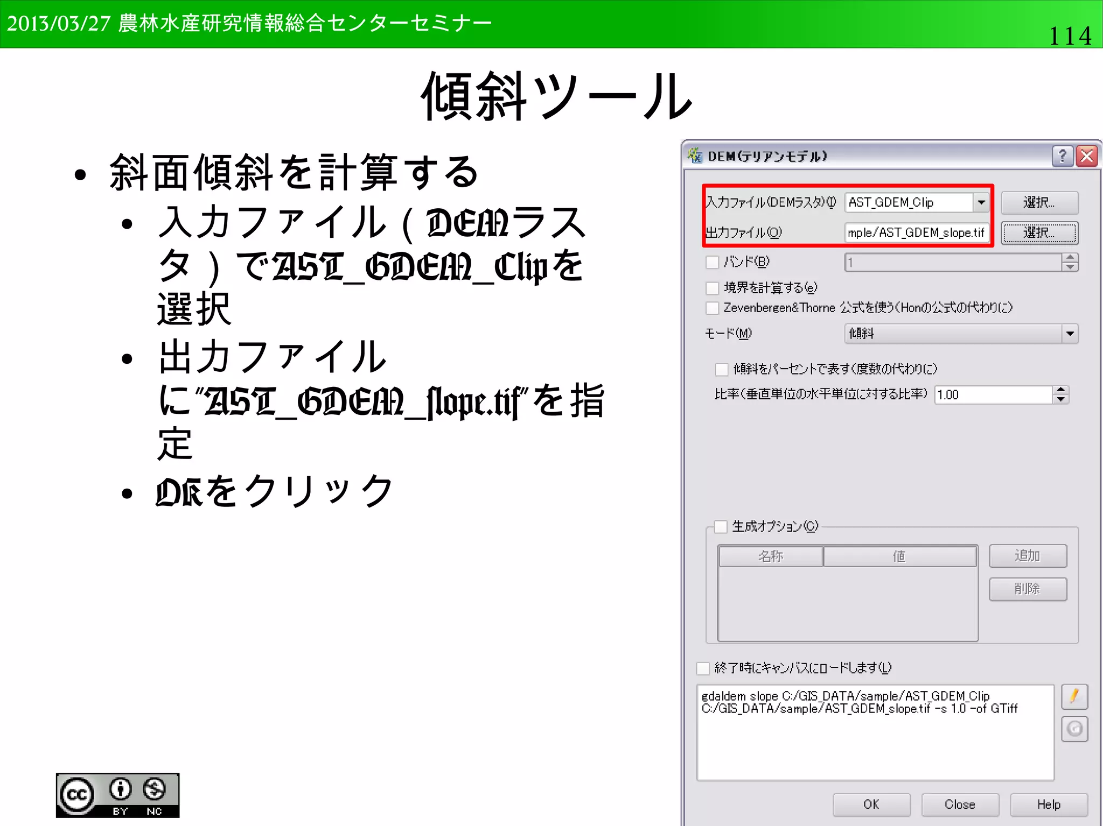Click the 追加 button
The image size is (1103, 826).
tap(1028, 556)
